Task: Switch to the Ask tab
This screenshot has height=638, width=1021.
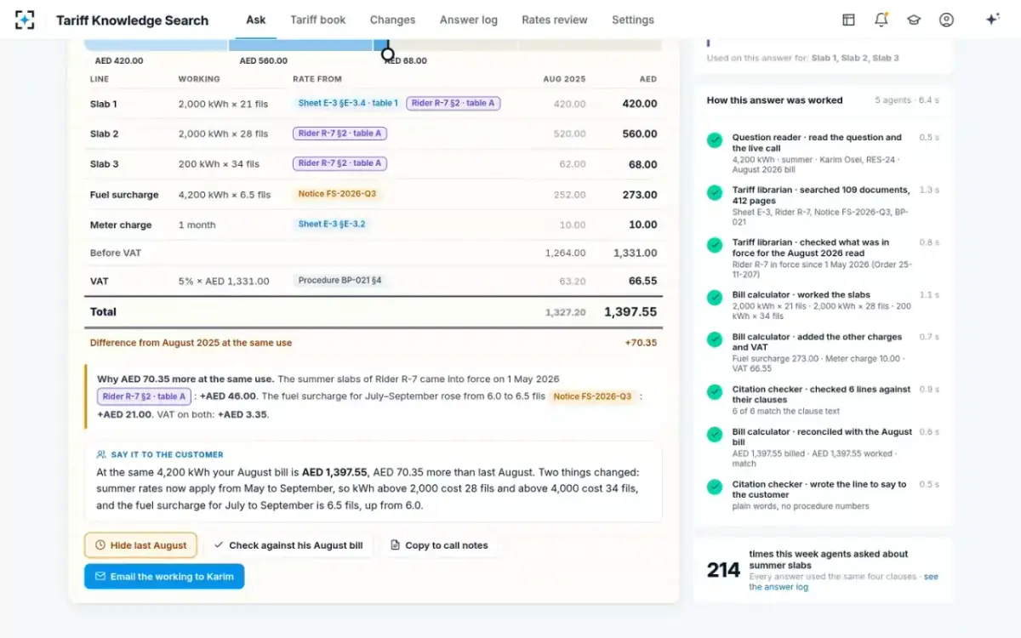Action: click(x=256, y=20)
